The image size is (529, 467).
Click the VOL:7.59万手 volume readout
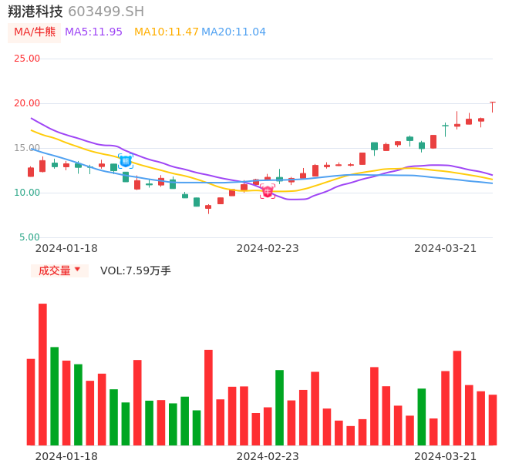tap(136, 270)
